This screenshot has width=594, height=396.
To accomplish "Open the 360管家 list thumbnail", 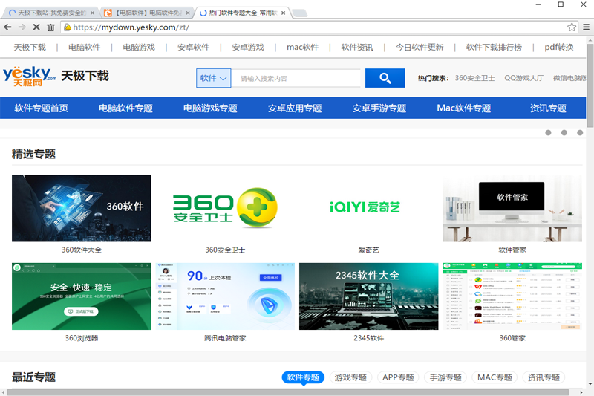I will [x=512, y=296].
